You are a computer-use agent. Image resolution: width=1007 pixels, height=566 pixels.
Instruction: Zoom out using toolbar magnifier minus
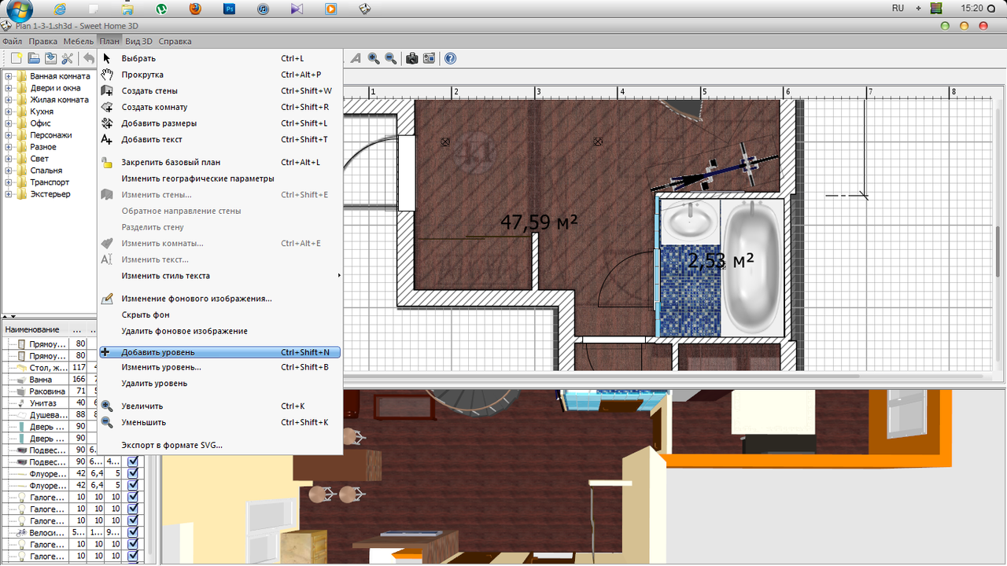pos(390,58)
